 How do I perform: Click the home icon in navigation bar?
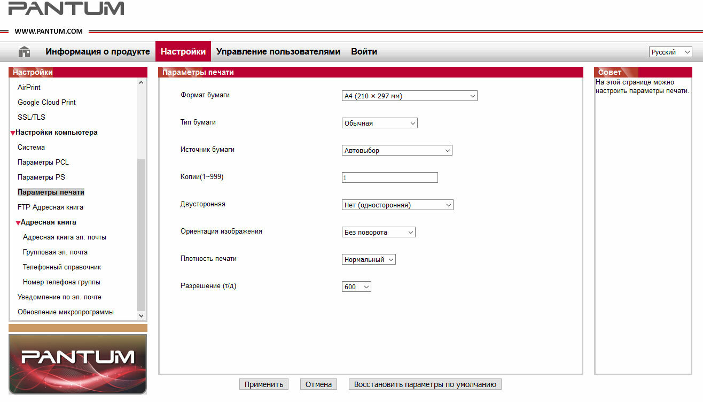(x=24, y=52)
